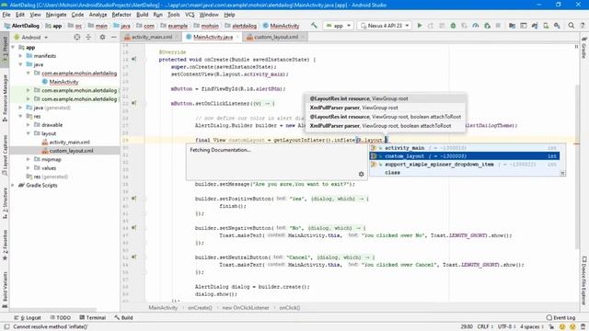The image size is (589, 331).
Task: Open Event Log
Action: click(x=560, y=317)
